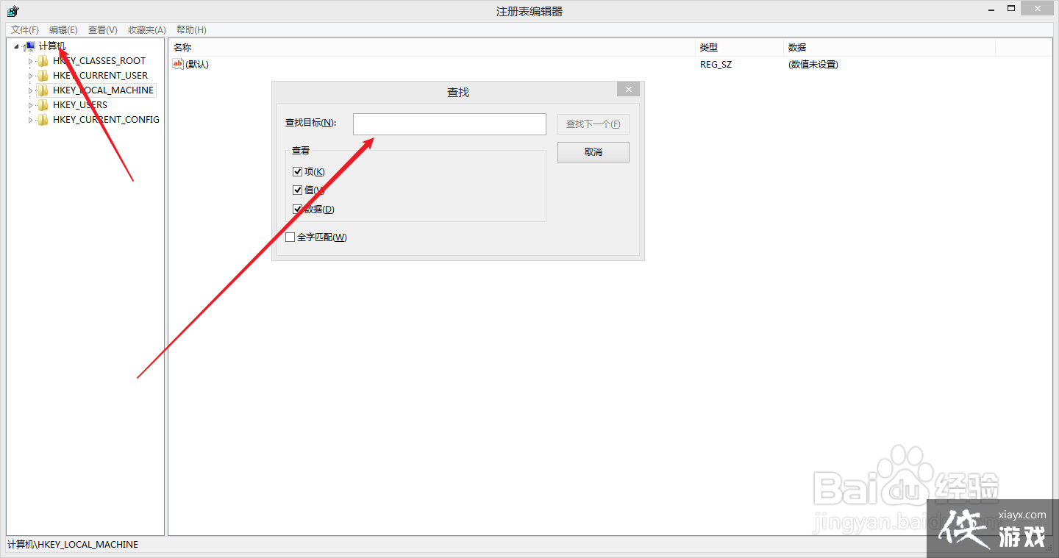Click the Registry Editor app icon in title bar
This screenshot has width=1059, height=558.
13,11
